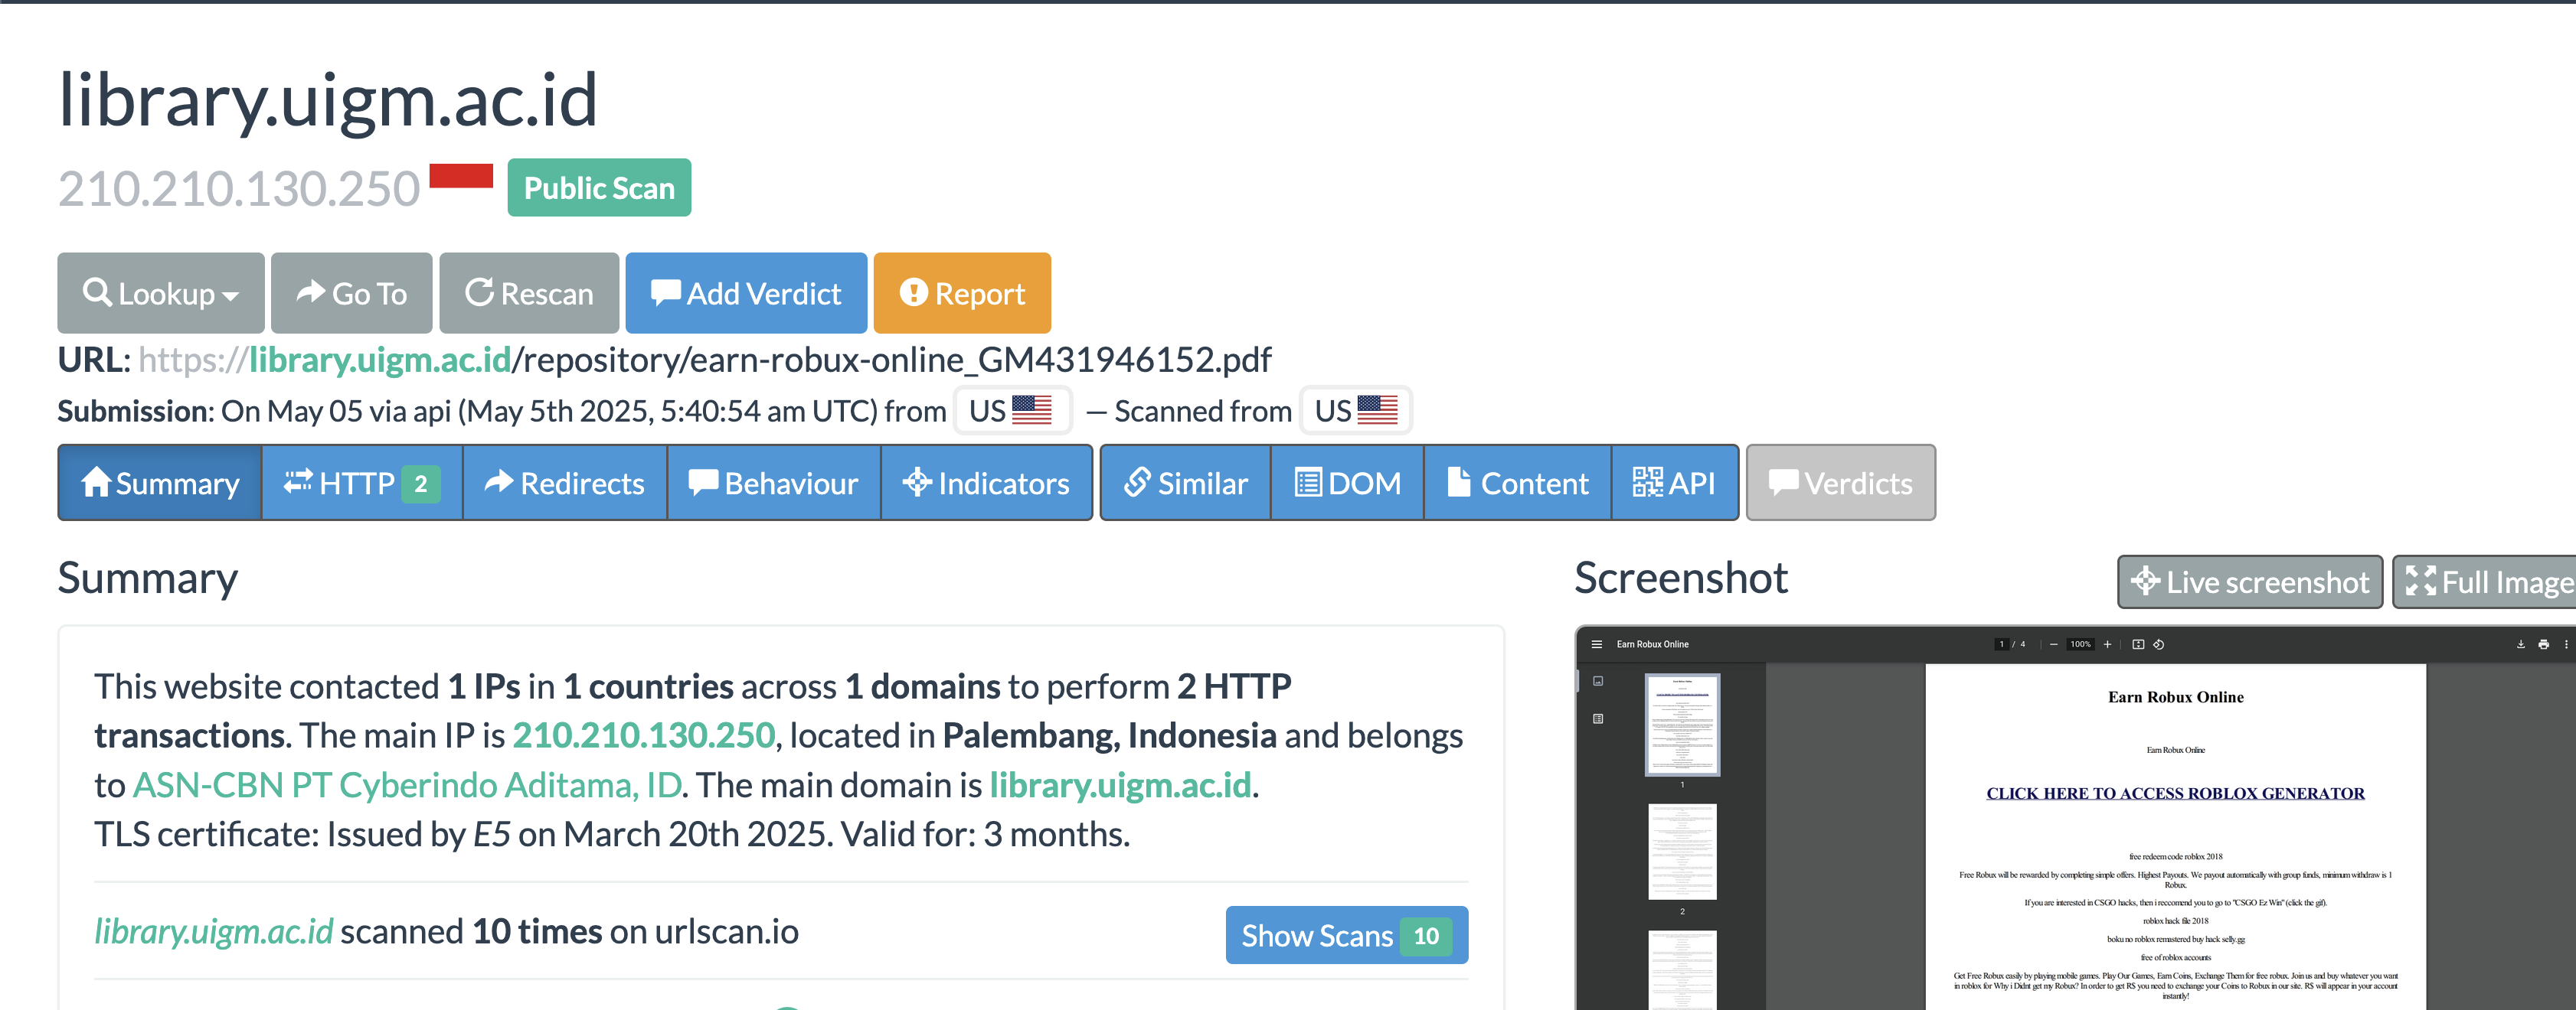This screenshot has width=2576, height=1010.
Task: Open the Lookup dropdown menu
Action: pyautogui.click(x=160, y=293)
